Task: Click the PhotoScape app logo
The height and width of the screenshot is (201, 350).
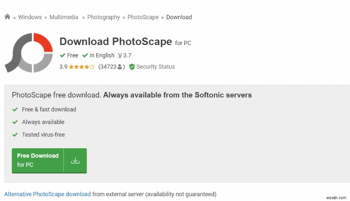Action: (29, 52)
